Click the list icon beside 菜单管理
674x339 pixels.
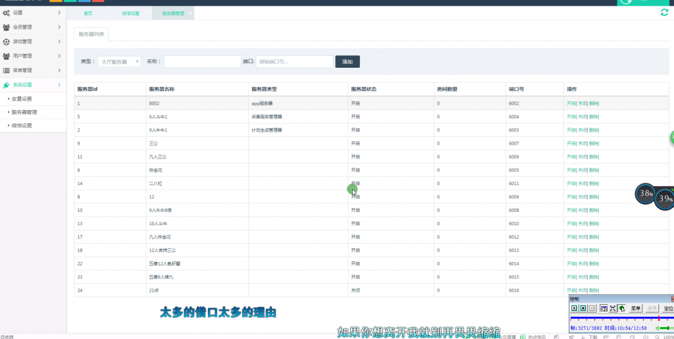(6, 70)
